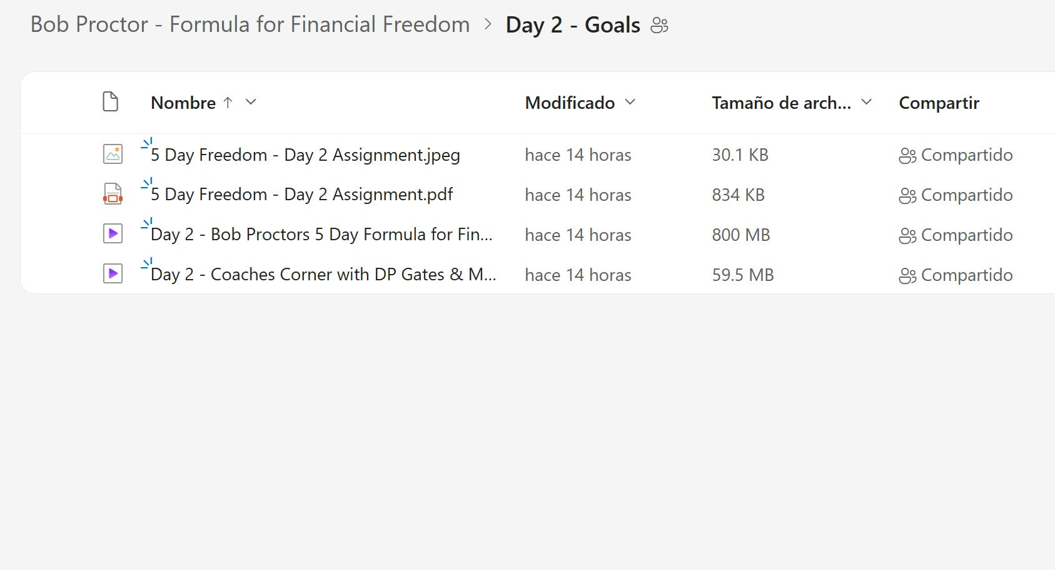Click the PDF file type icon
The width and height of the screenshot is (1055, 570).
113,194
